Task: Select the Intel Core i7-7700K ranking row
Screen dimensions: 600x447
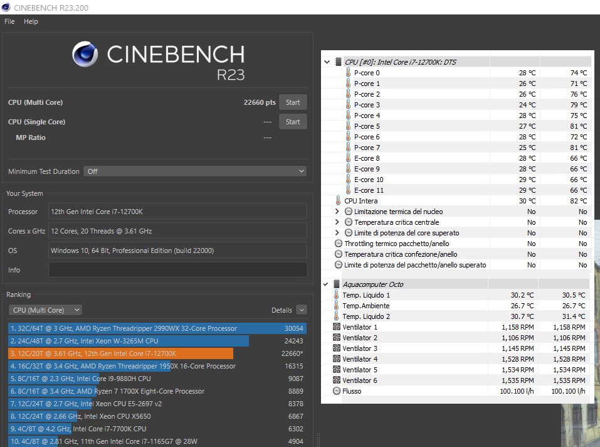Action: [x=157, y=429]
